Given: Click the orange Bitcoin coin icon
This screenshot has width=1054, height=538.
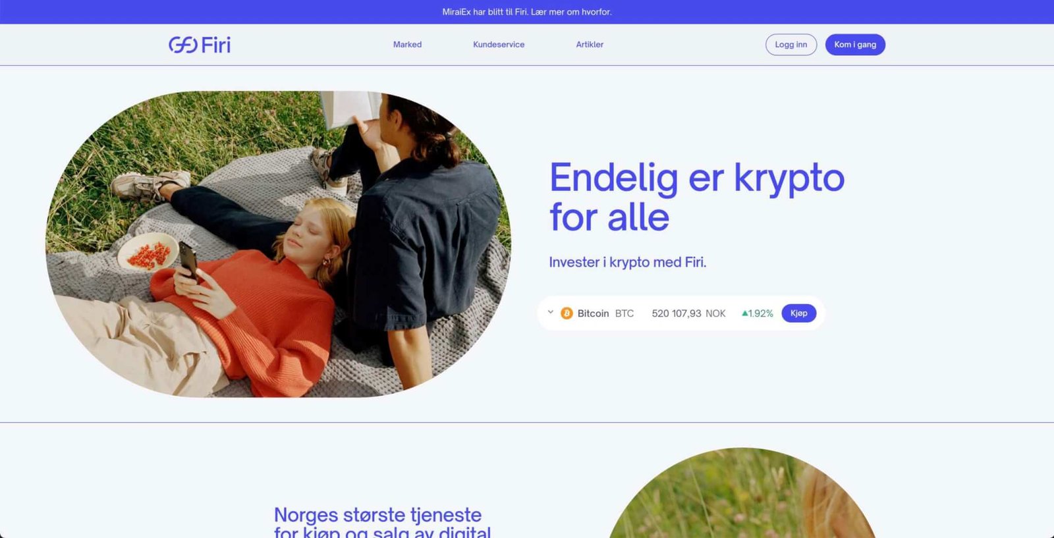Looking at the screenshot, I should click(x=567, y=313).
